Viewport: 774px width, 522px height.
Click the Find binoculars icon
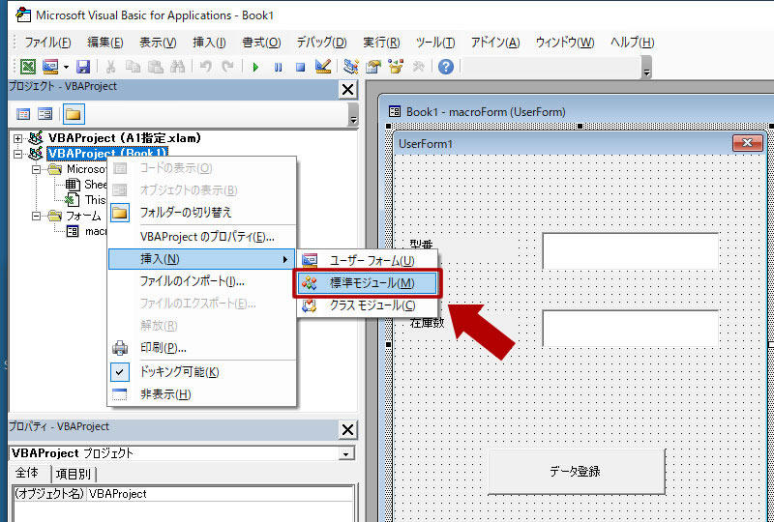(177, 67)
